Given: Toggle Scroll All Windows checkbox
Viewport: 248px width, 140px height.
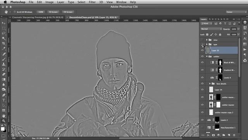Looking at the screenshot, I should tap(15, 12).
